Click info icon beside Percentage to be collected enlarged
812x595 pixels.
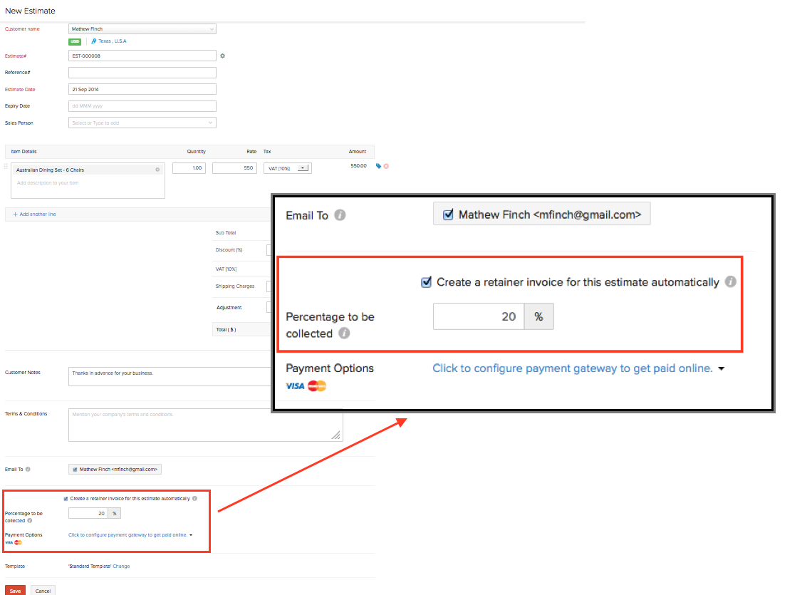(344, 333)
